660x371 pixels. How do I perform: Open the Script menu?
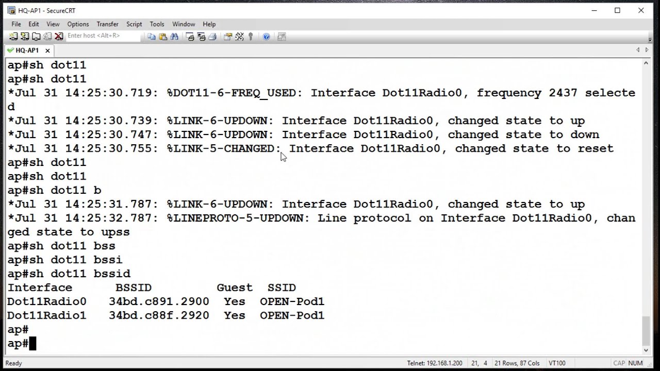(134, 24)
